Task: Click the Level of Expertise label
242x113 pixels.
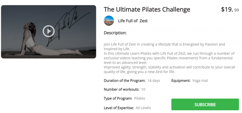Action: coord(119,108)
